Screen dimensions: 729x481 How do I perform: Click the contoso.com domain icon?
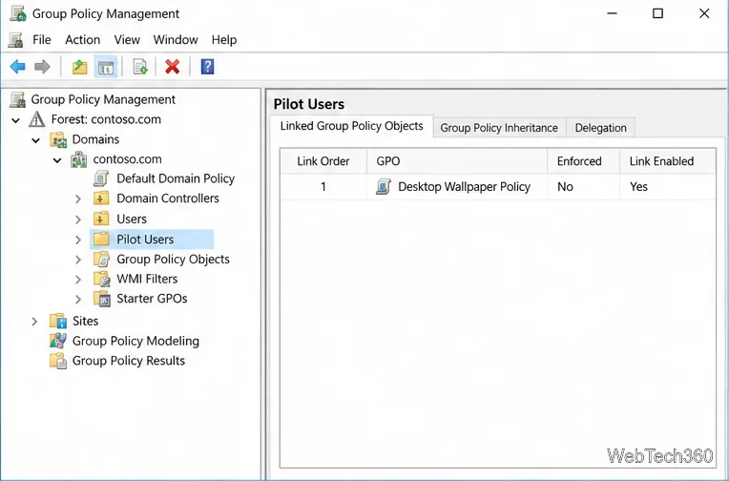click(x=78, y=159)
